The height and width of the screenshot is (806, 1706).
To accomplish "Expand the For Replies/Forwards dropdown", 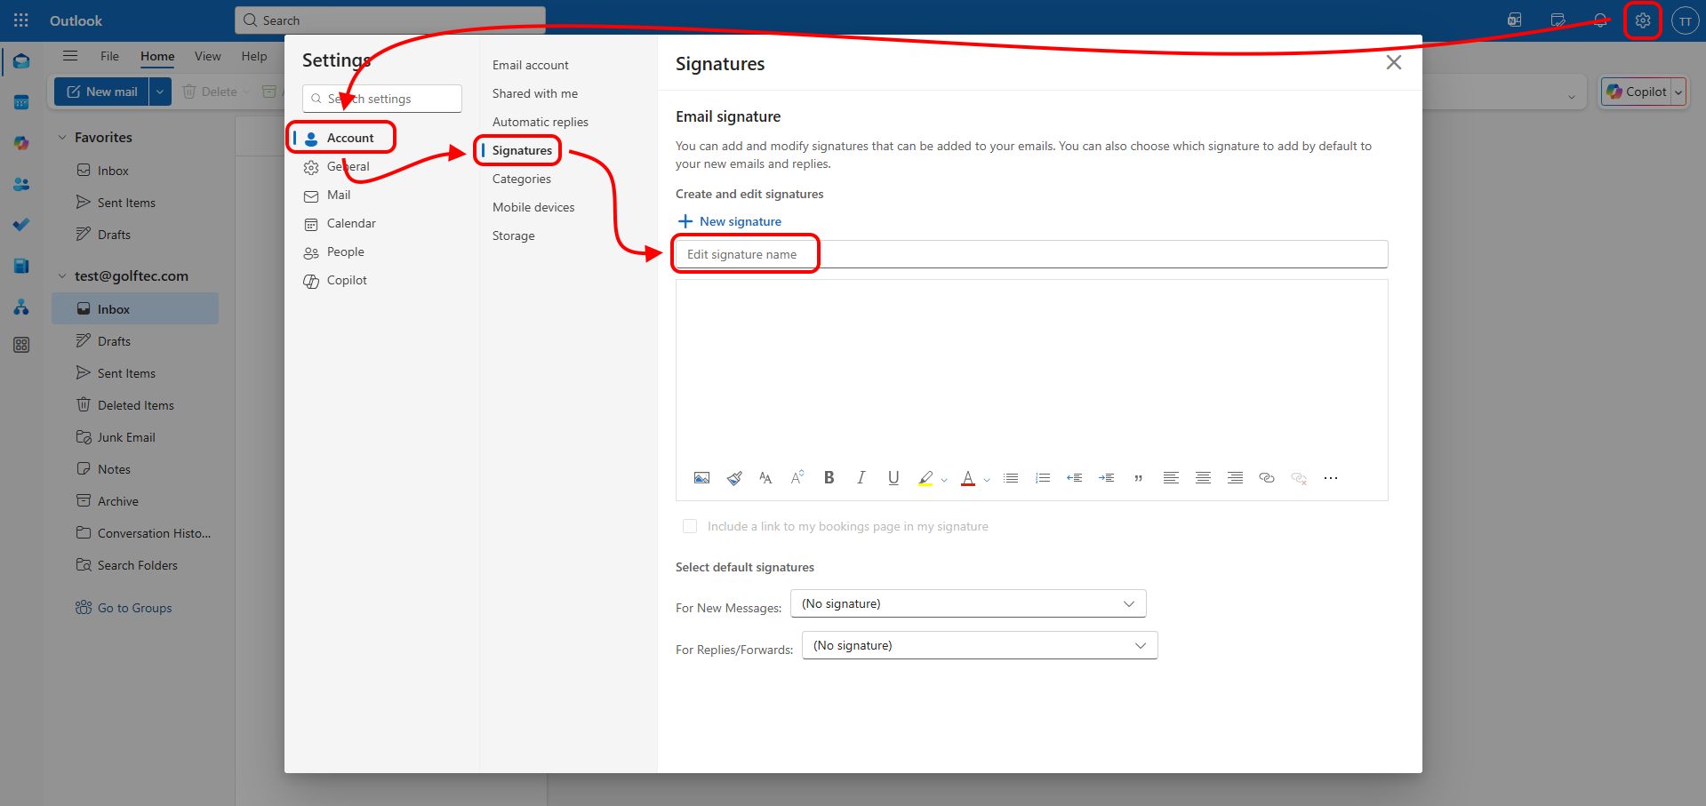I will pyautogui.click(x=979, y=645).
